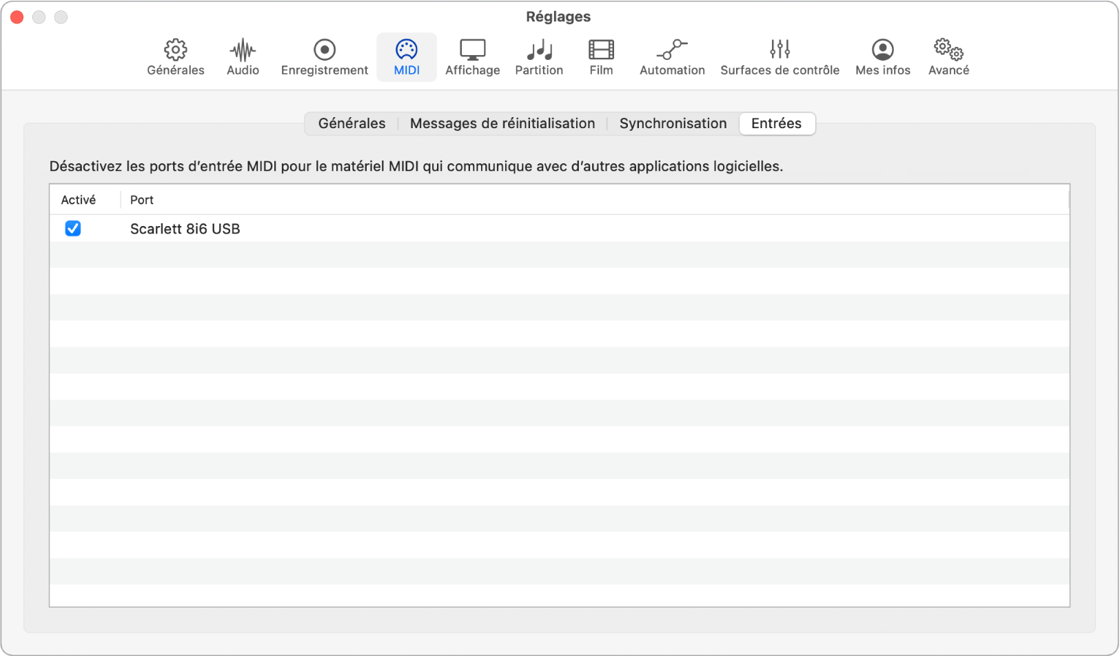Open the Mes infos settings pane

pyautogui.click(x=883, y=57)
